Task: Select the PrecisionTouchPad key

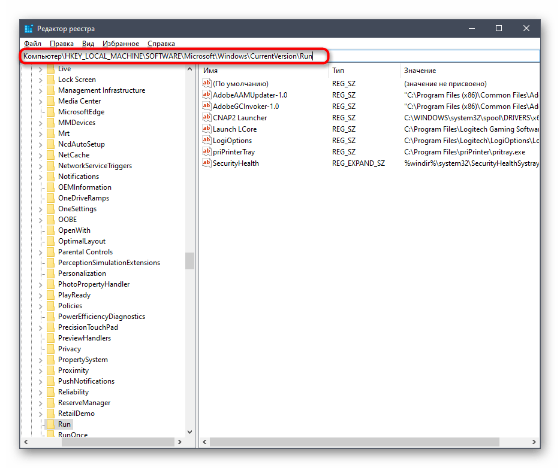Action: [88, 327]
